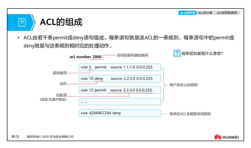
Task: Click the slide title ACL的组成
Action: [x=61, y=22]
